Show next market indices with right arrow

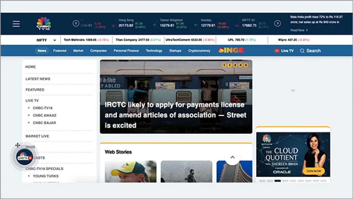pyautogui.click(x=277, y=23)
